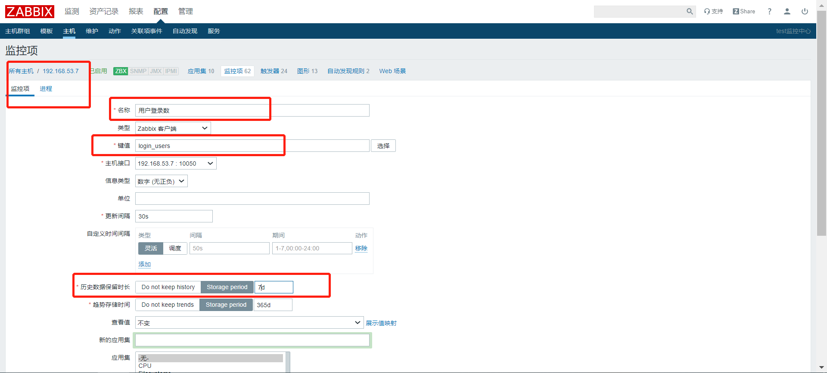Focus the 名称 field

click(x=252, y=111)
